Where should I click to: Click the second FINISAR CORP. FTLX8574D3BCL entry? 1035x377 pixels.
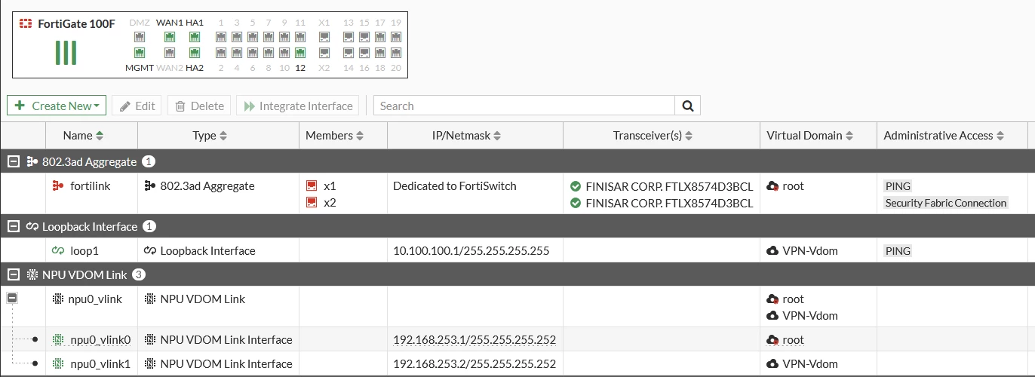coord(669,203)
